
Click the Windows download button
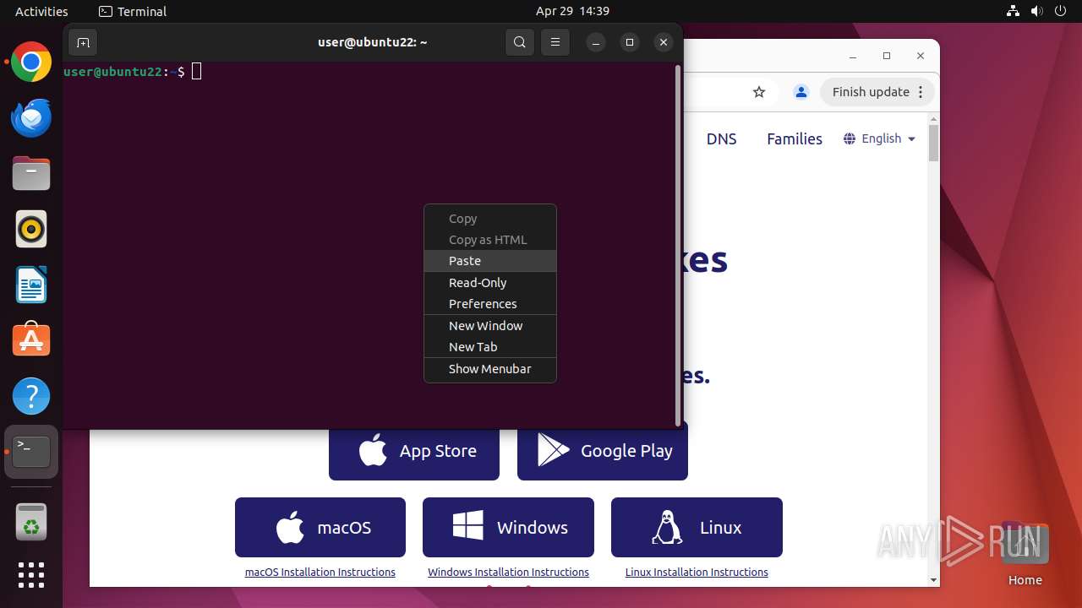508,527
